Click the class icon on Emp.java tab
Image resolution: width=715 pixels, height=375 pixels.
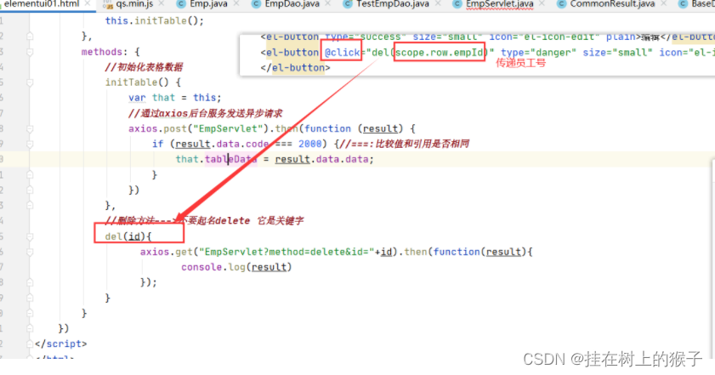pos(181,4)
